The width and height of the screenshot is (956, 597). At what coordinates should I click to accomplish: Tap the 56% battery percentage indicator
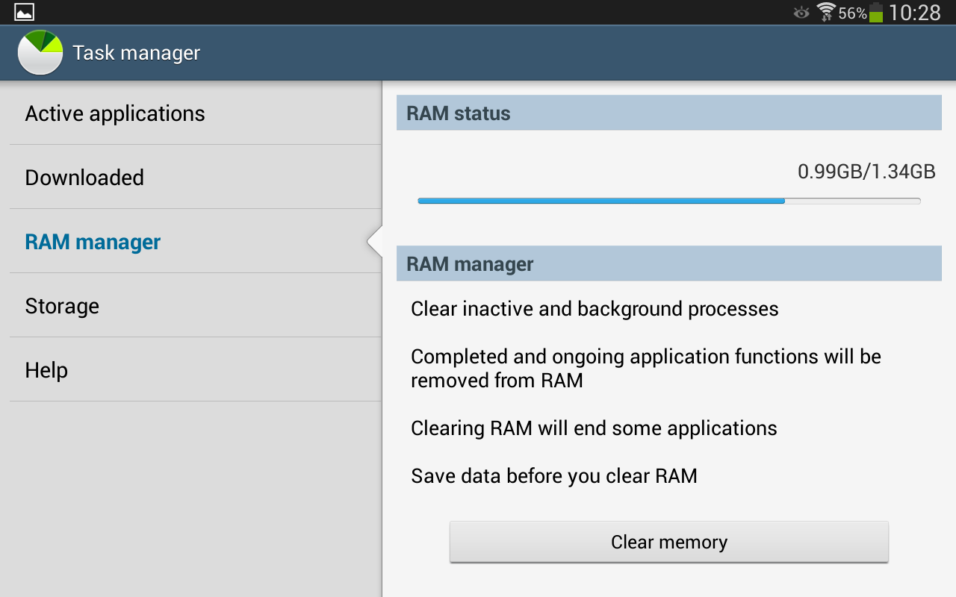tap(852, 13)
